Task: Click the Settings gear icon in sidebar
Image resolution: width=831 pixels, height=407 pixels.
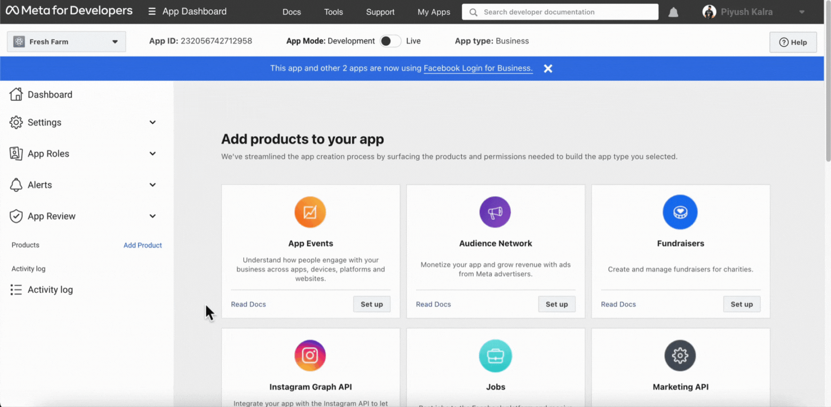Action: coord(16,122)
